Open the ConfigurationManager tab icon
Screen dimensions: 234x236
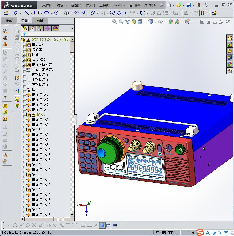40,28
